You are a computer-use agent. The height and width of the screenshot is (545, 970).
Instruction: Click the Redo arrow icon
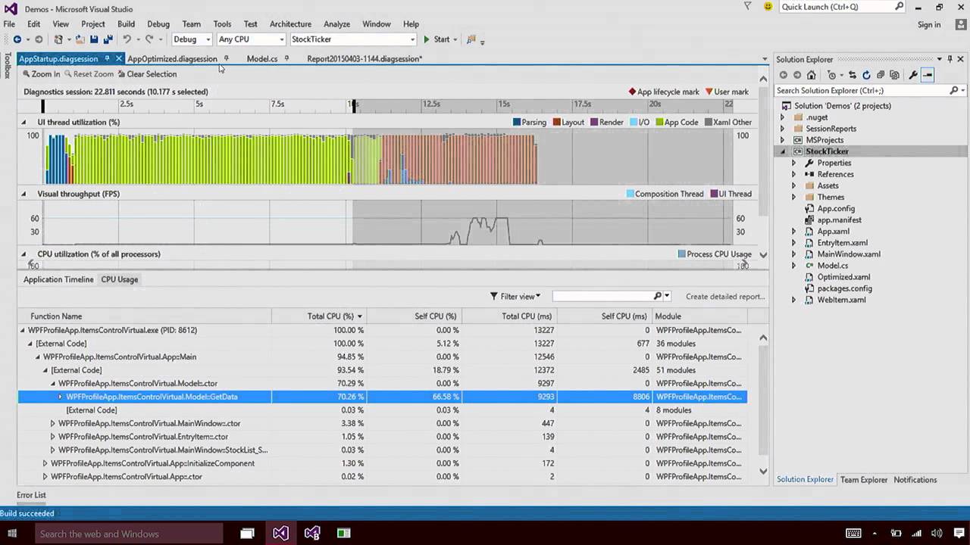[149, 39]
